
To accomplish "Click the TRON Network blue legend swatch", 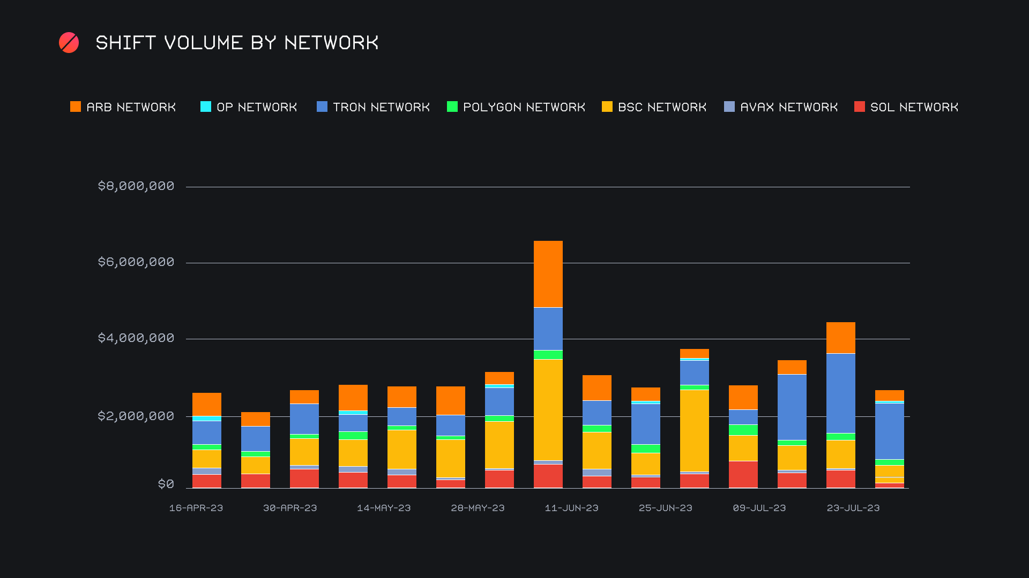I will (322, 107).
